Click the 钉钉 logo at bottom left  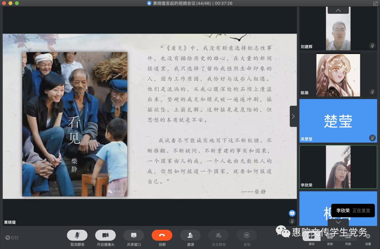click(x=12, y=237)
